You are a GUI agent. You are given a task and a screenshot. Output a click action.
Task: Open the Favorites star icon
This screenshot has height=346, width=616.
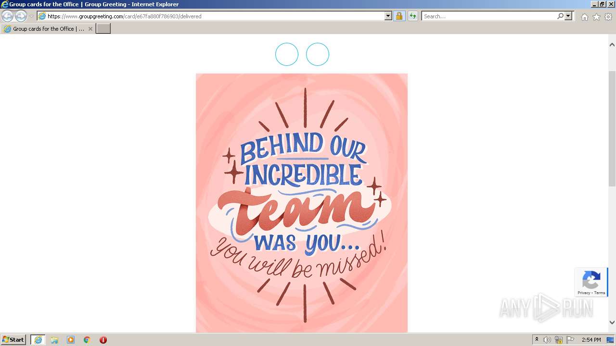point(596,17)
